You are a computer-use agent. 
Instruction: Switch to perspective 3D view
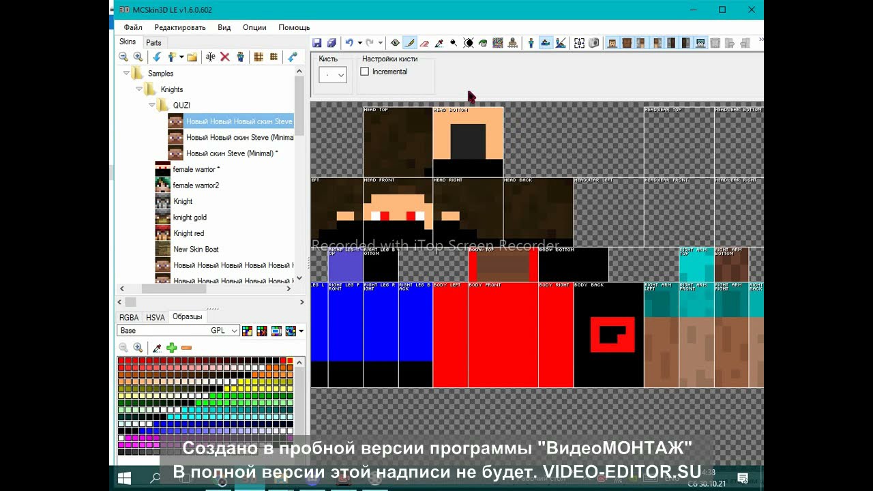531,43
